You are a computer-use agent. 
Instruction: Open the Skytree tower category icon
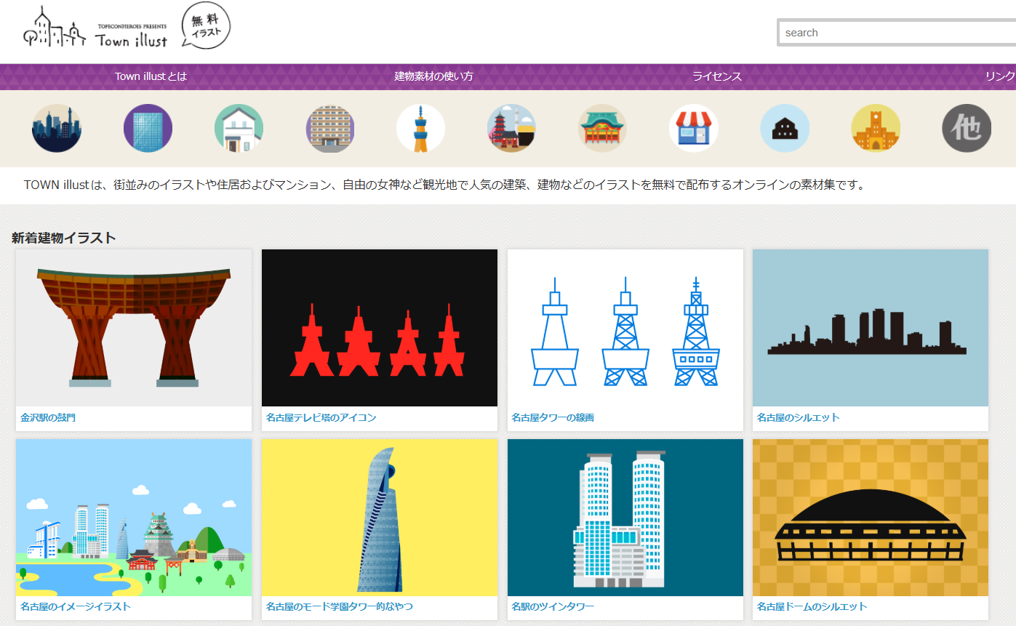coord(420,128)
